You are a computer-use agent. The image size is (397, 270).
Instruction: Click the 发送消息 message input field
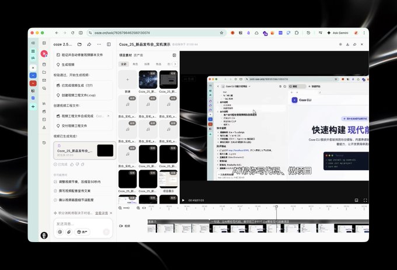[x=83, y=224]
